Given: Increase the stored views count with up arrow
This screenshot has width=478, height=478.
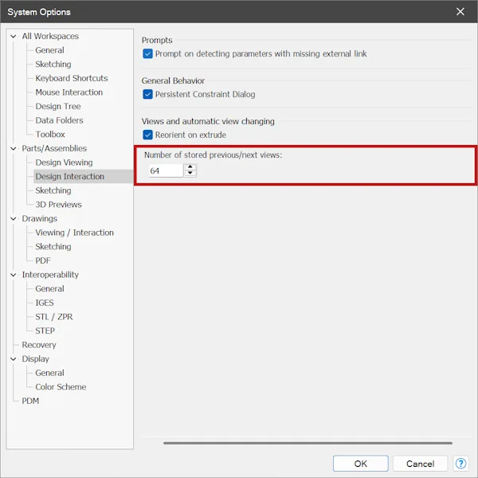Looking at the screenshot, I should [x=190, y=167].
